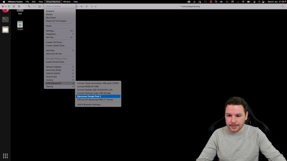Connect Genesys Logic USB Storage
287x161 pixels.
[x=98, y=93]
